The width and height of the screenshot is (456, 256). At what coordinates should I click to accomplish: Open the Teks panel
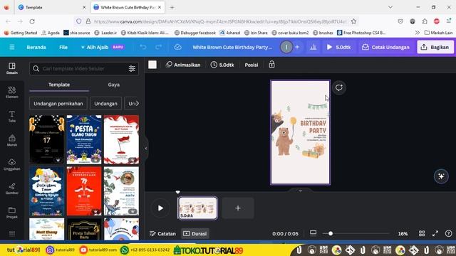pyautogui.click(x=12, y=117)
